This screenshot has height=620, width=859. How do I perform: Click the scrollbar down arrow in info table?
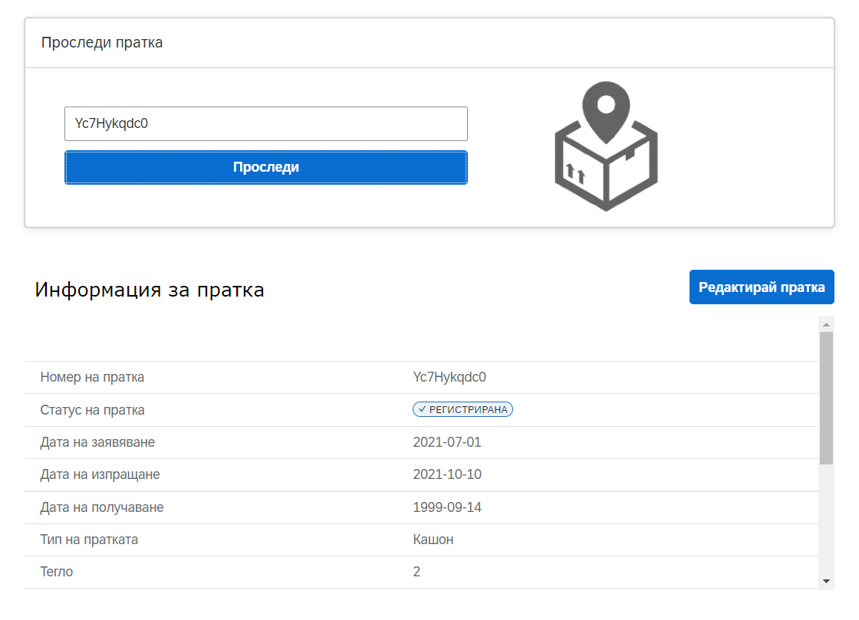click(x=826, y=581)
